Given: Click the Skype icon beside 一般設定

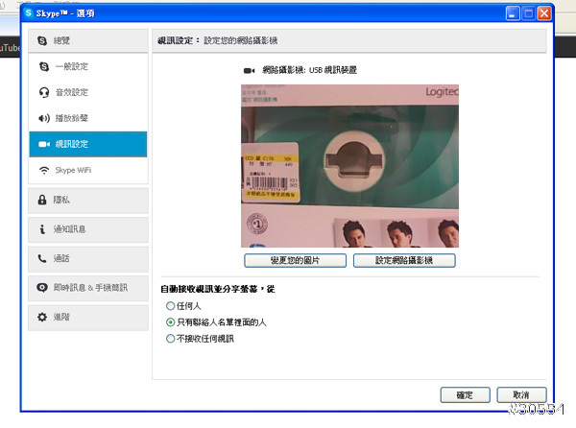Looking at the screenshot, I should tap(44, 67).
